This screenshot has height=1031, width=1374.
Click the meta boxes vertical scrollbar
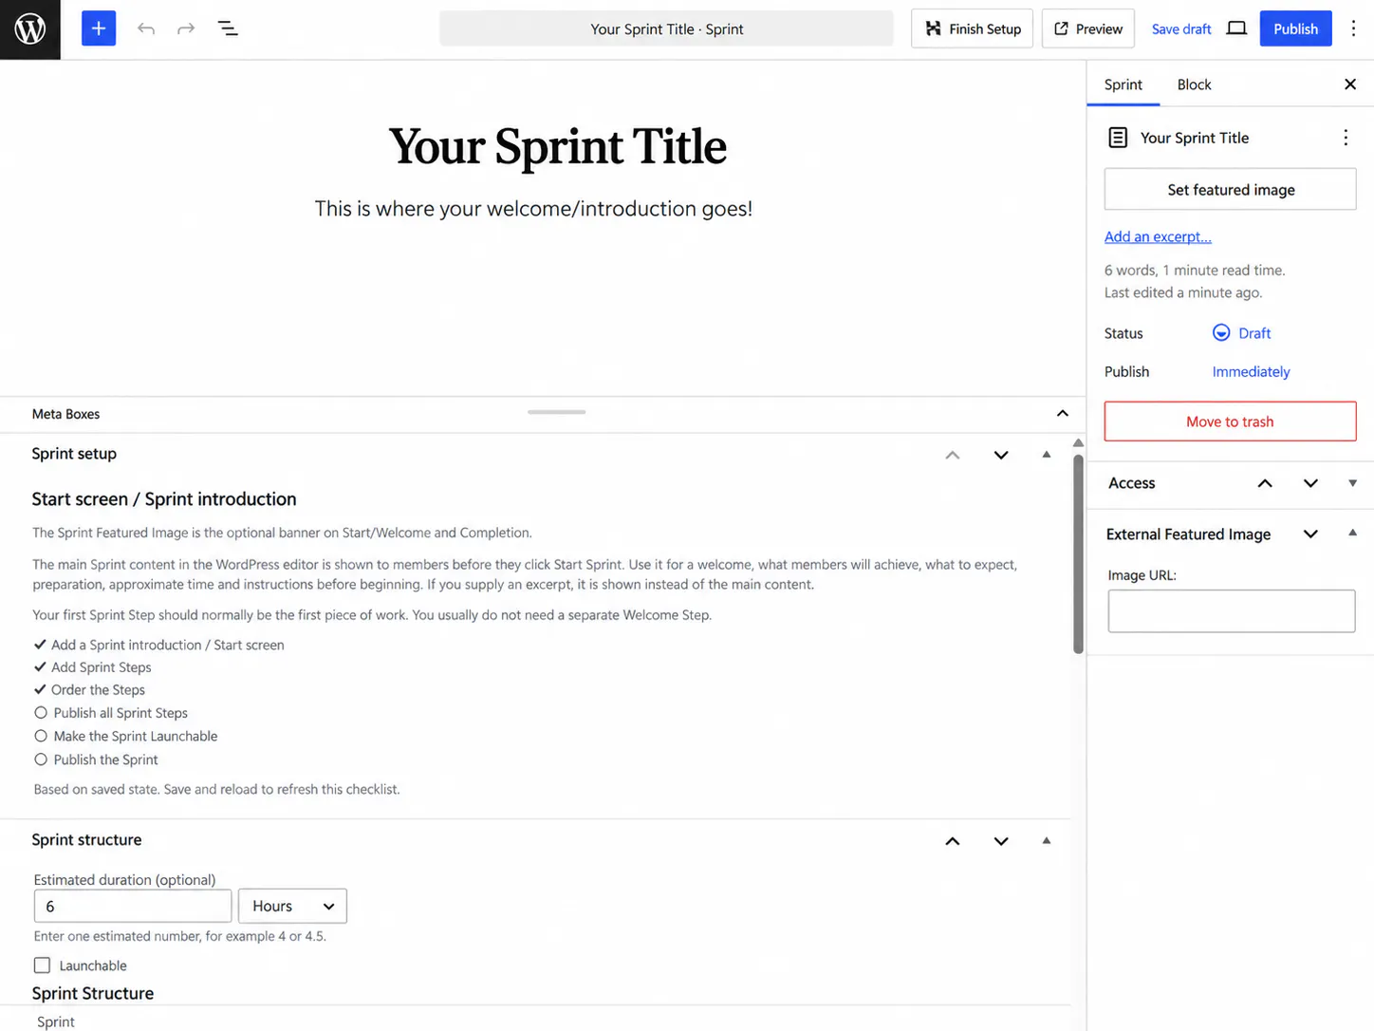point(1078,553)
